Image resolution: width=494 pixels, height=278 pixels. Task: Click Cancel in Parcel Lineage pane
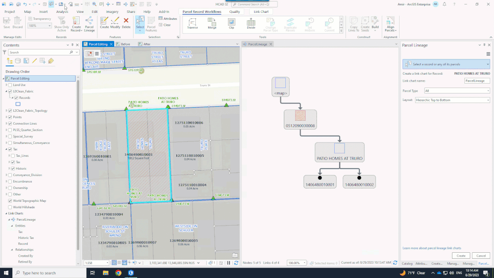point(481,256)
